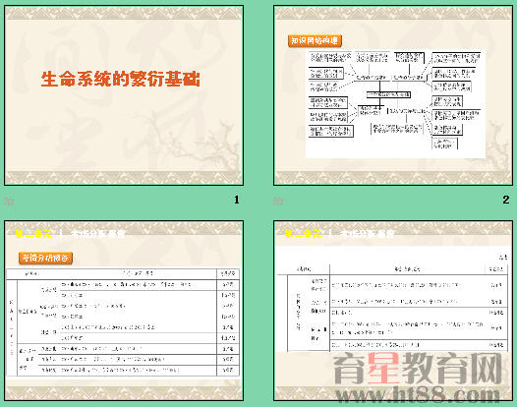The height and width of the screenshot is (407, 517).
Task: Click the orange 考情分析概览 label on slide 3
Action: [x=45, y=258]
